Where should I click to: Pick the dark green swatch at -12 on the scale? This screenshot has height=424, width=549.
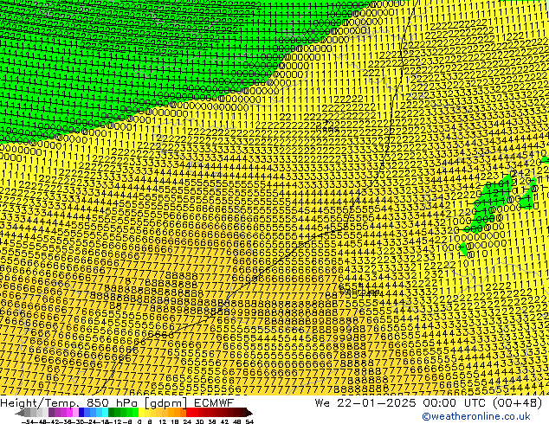pyautogui.click(x=111, y=413)
